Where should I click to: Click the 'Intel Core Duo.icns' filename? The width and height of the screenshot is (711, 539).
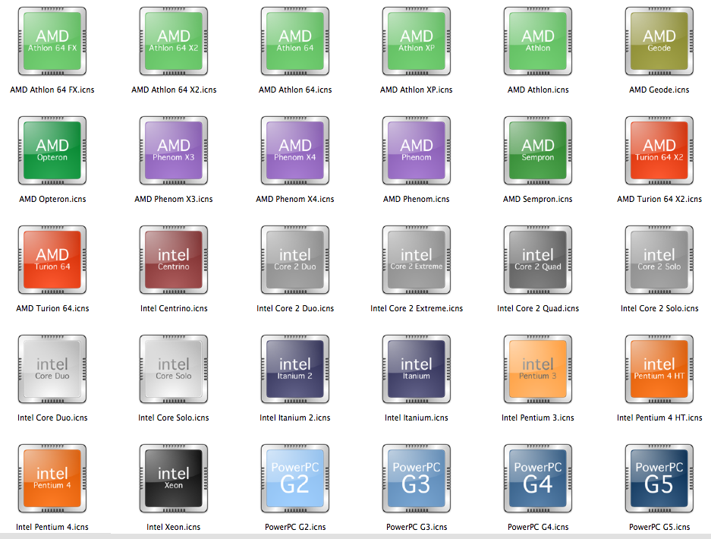pyautogui.click(x=52, y=418)
